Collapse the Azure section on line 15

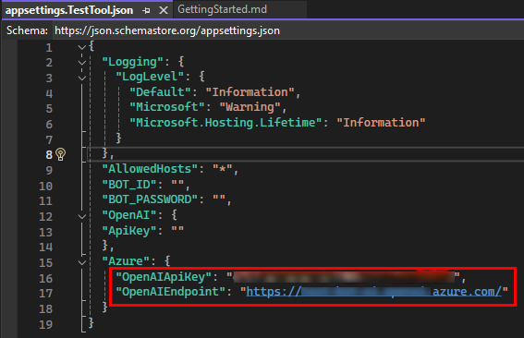[x=82, y=263]
